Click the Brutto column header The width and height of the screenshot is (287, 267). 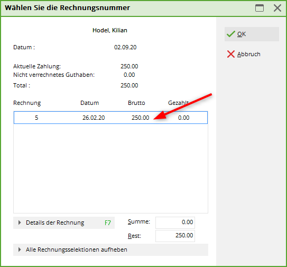coord(136,103)
